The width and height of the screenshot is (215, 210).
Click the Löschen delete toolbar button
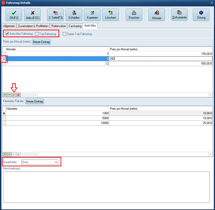point(110,15)
